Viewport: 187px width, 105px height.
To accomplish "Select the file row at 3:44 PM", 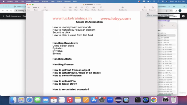I will pos(167,36).
